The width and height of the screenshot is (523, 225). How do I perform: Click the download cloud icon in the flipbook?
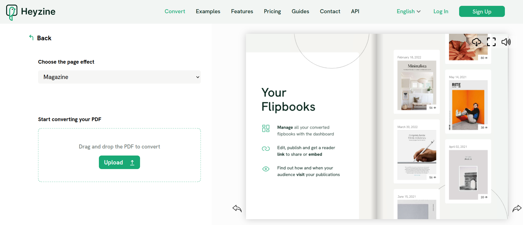pos(477,42)
